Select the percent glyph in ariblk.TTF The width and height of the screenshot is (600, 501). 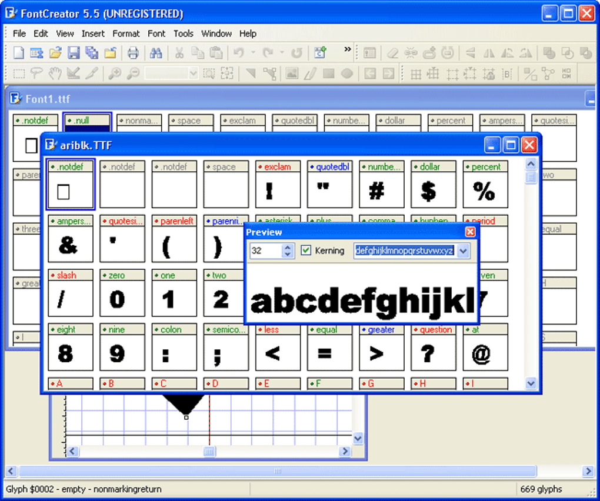(485, 184)
